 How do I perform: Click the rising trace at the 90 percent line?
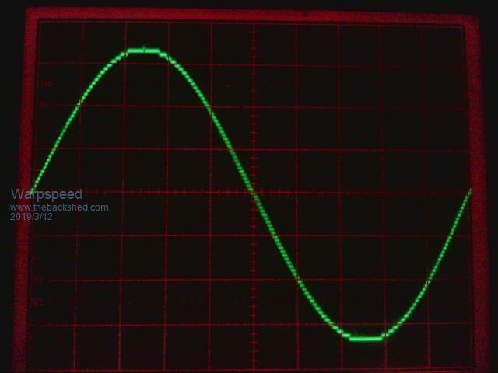pos(78,106)
